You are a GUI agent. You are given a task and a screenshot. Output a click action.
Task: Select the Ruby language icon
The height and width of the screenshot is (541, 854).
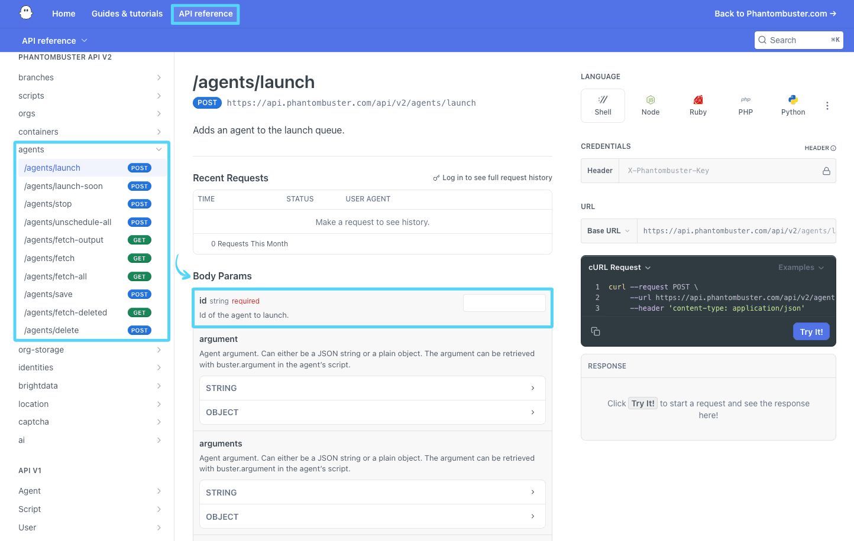click(698, 100)
